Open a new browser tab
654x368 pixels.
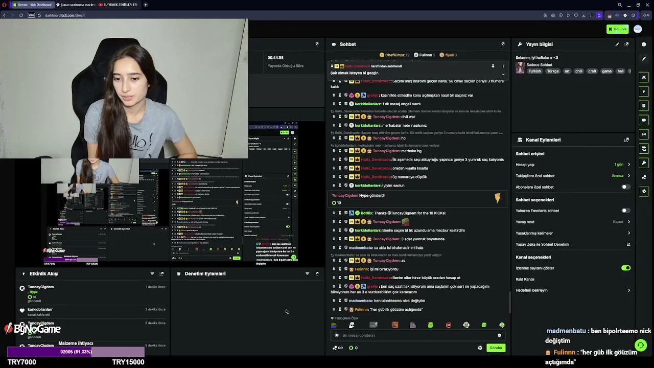click(x=146, y=5)
